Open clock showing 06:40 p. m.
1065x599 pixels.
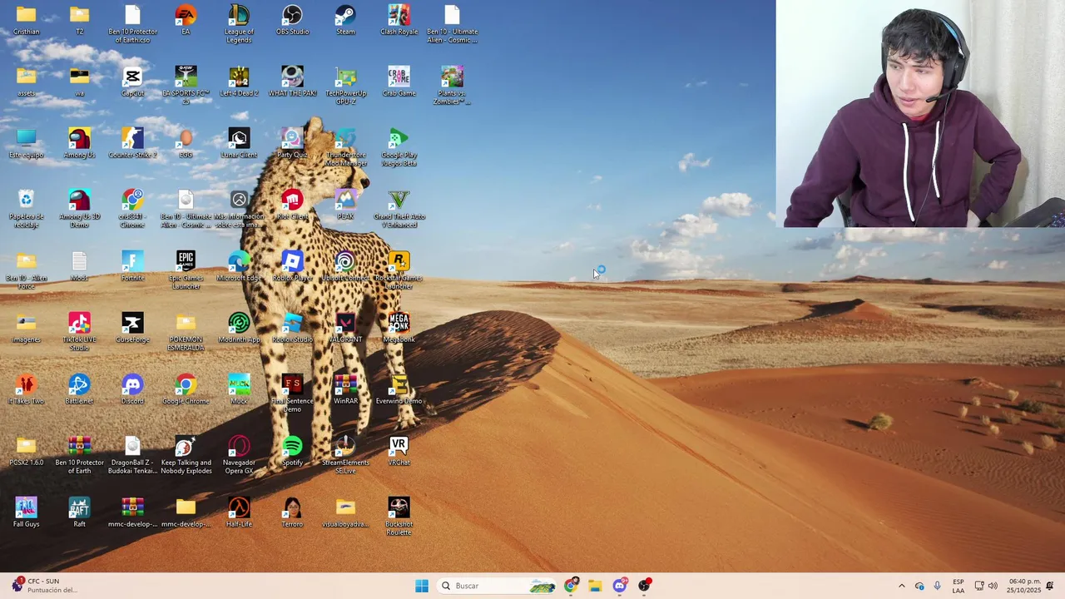tap(1023, 586)
